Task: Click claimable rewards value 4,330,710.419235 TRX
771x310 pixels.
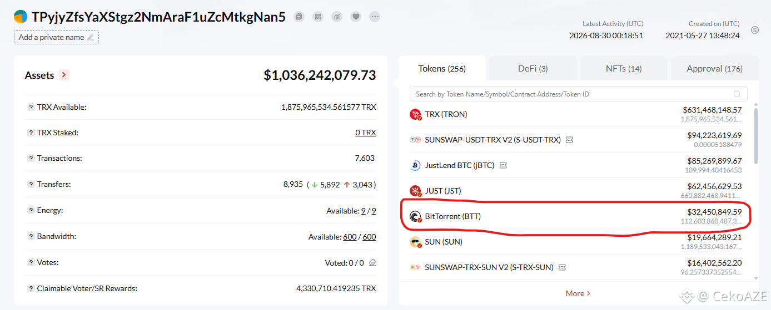Action: click(x=336, y=288)
